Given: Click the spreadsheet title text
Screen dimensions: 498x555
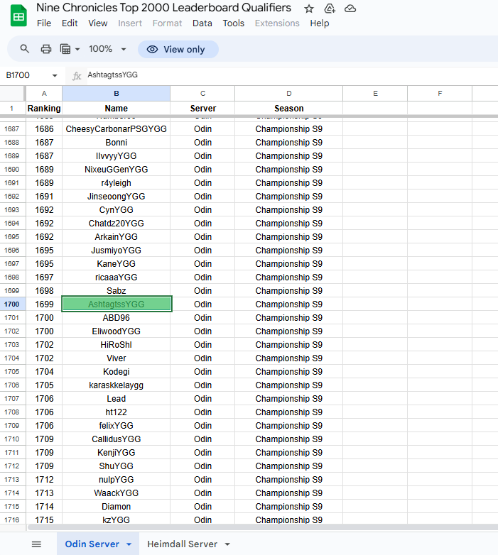Looking at the screenshot, I should click(x=163, y=8).
